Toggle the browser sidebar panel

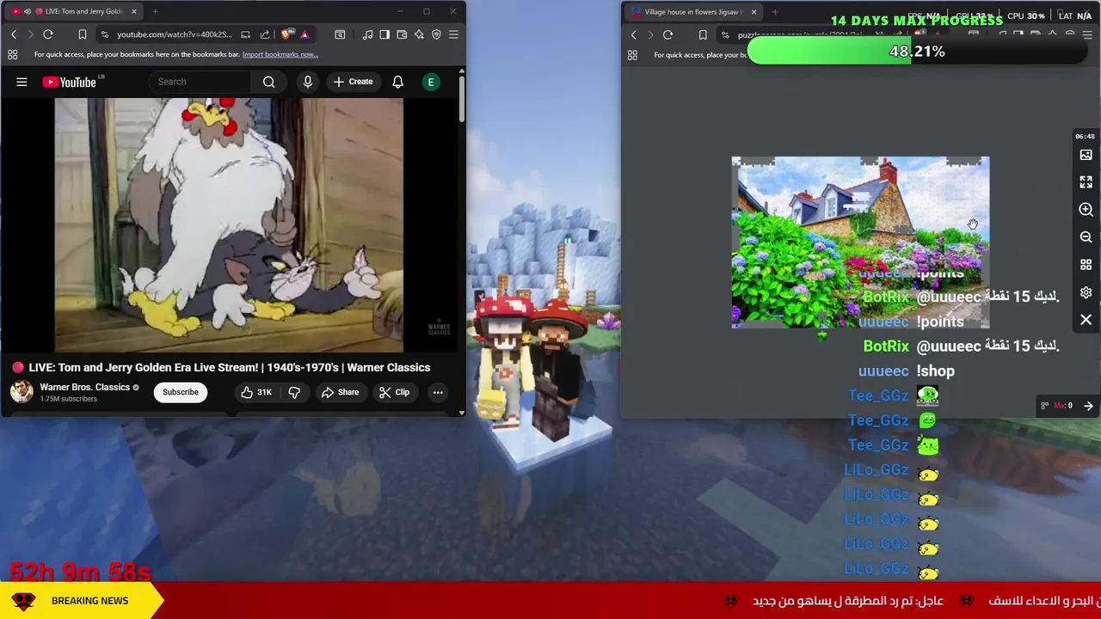click(384, 34)
